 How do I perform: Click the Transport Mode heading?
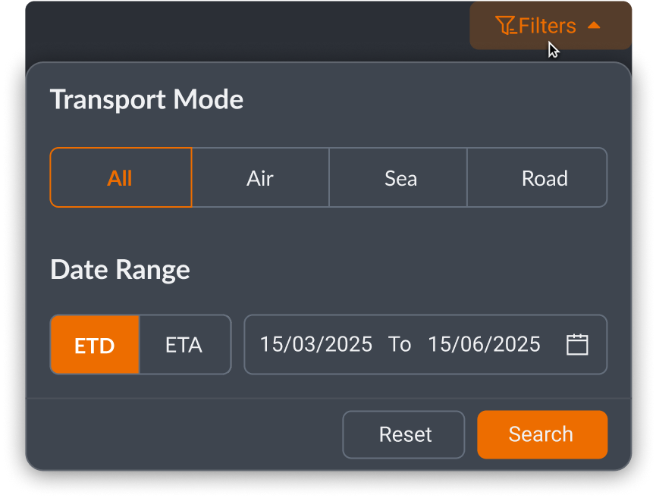tap(146, 99)
